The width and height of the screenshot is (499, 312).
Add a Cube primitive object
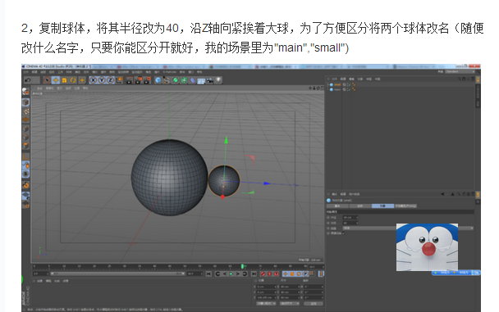(158, 80)
